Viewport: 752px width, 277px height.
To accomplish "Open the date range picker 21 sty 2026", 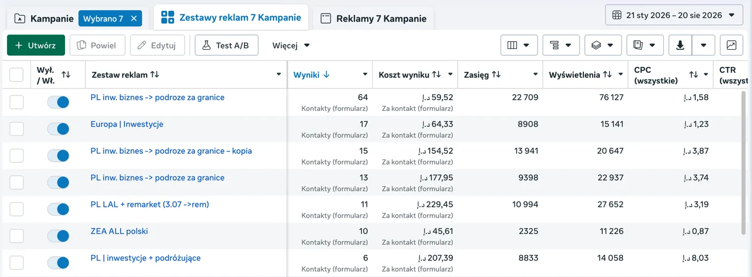I will click(x=674, y=15).
